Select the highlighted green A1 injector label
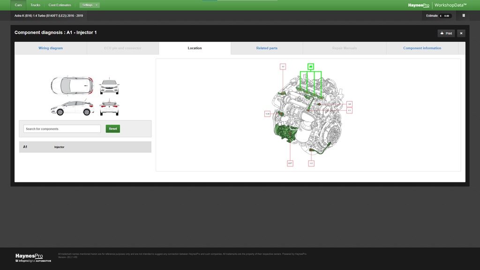 tap(311, 67)
